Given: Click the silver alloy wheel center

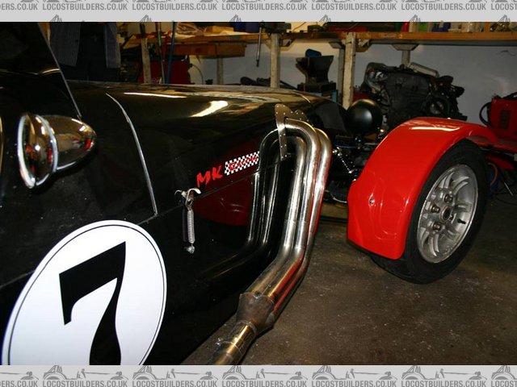Looking at the screenshot, I should [447, 213].
